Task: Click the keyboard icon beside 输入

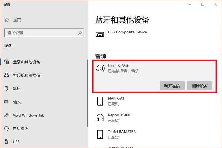Action: click(6, 102)
